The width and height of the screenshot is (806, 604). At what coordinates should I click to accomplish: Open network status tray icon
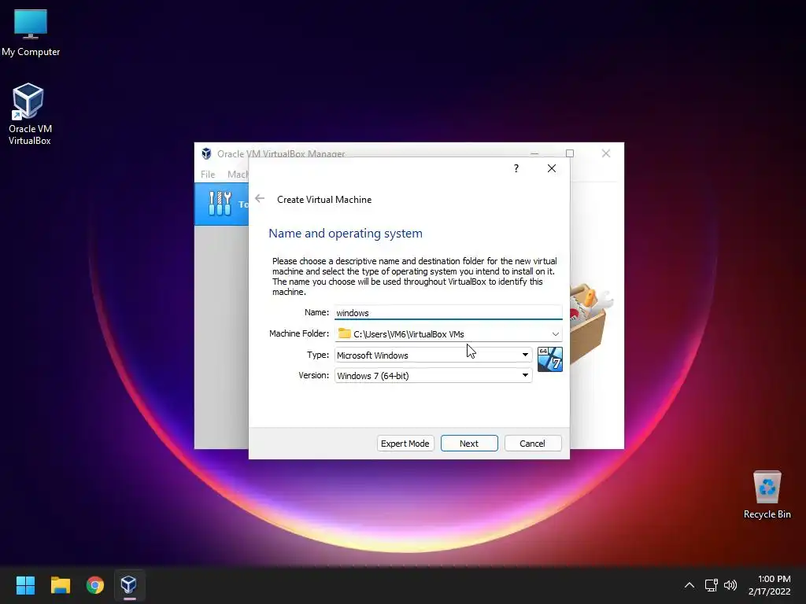pos(711,585)
